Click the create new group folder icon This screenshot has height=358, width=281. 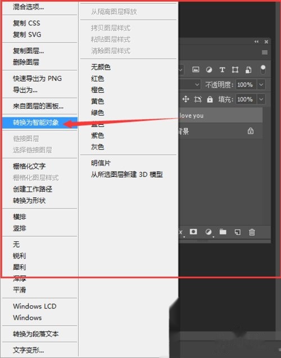[223, 232]
